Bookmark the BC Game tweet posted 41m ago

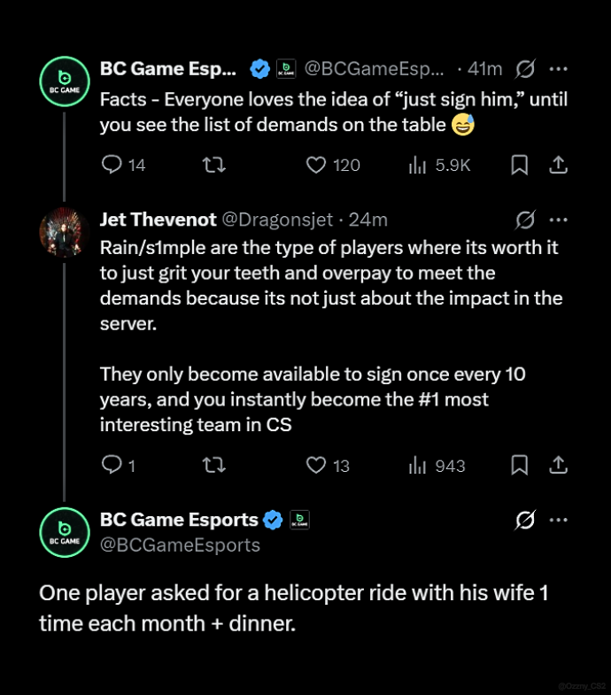519,165
